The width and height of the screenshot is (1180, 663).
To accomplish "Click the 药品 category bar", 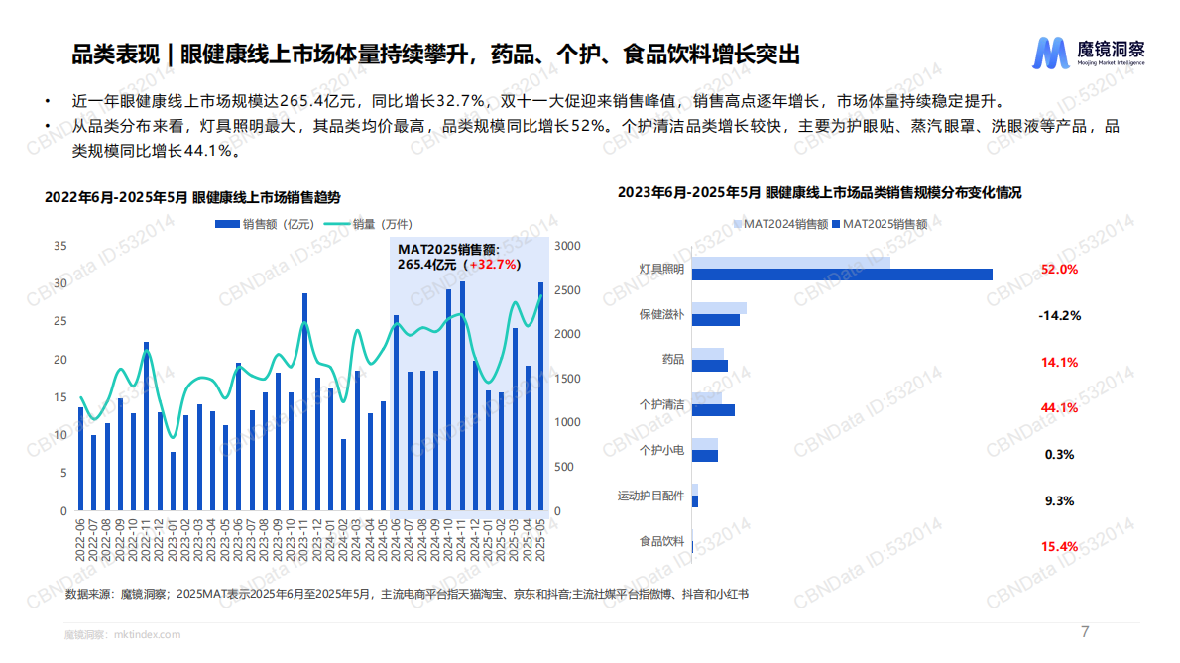I will [x=710, y=366].
